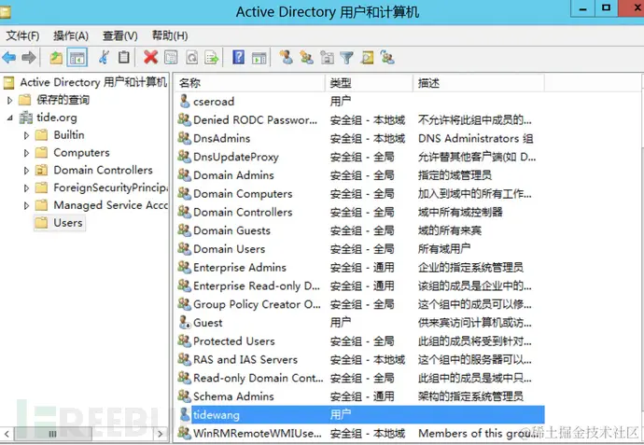
Task: Select the Domain Guests row
Action: click(x=361, y=230)
